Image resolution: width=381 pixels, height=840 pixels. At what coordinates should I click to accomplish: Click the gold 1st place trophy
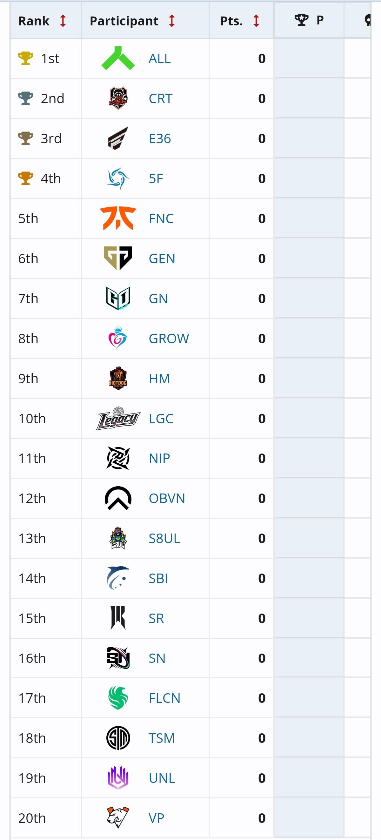(x=25, y=58)
